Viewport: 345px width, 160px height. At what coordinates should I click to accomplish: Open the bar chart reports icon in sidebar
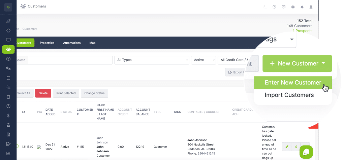click(8, 153)
